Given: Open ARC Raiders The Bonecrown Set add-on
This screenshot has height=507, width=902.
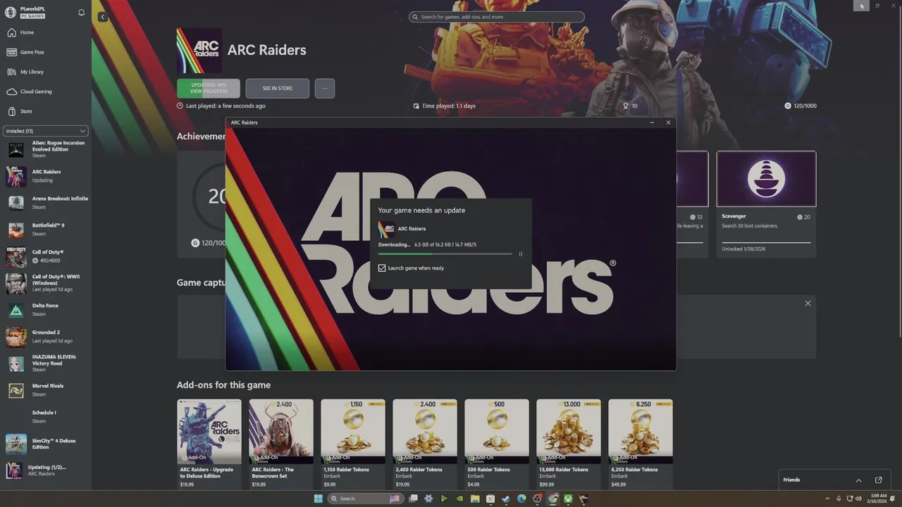Looking at the screenshot, I should pyautogui.click(x=281, y=444).
